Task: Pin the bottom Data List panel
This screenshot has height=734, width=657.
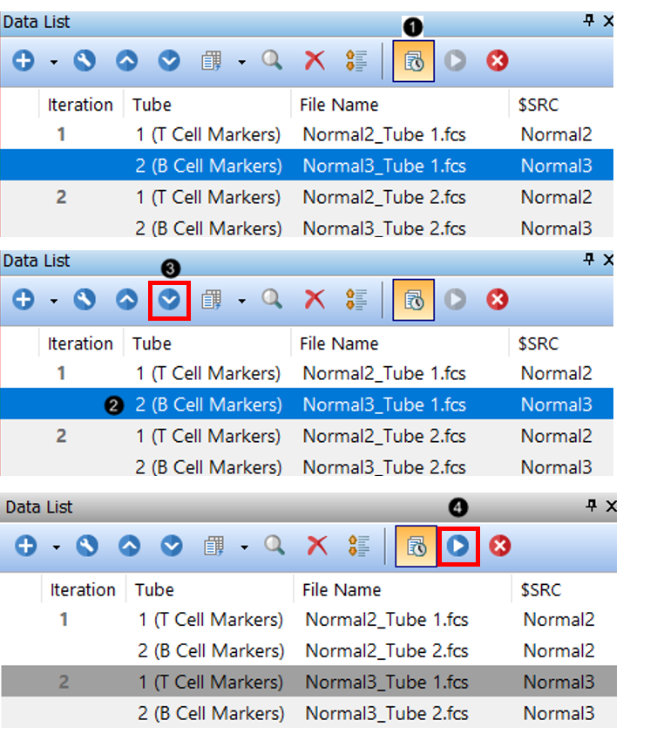Action: point(592,505)
